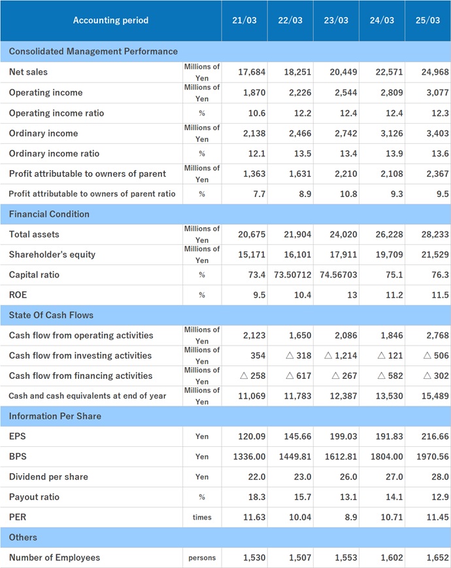Click the 23/03 period column header
This screenshot has width=451, height=568.
pyautogui.click(x=336, y=20)
